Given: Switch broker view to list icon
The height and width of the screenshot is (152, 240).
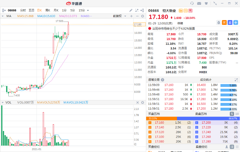Looking at the screenshot, I should pos(232,147).
